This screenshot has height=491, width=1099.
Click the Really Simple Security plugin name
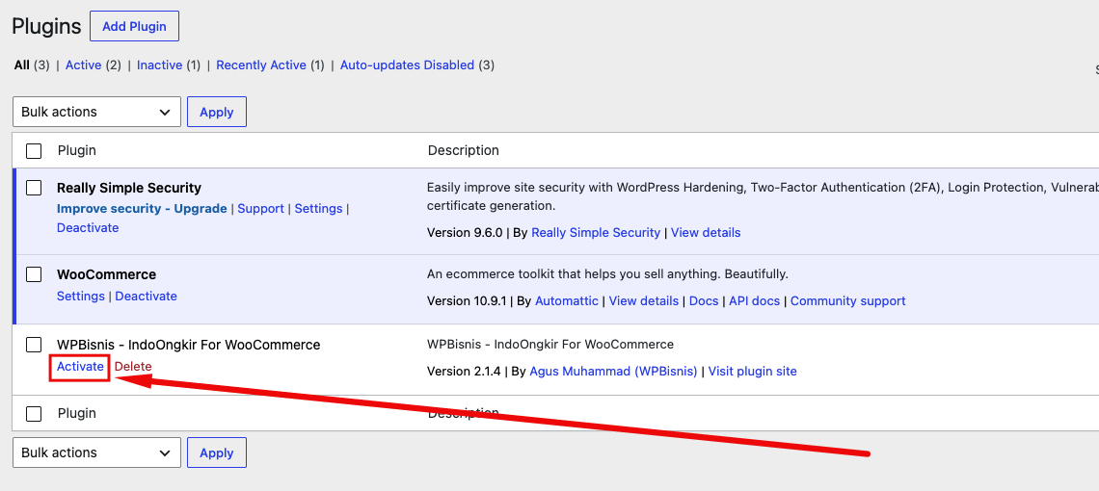point(129,188)
